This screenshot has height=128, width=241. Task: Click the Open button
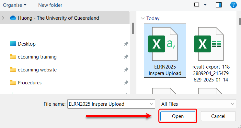178,116
